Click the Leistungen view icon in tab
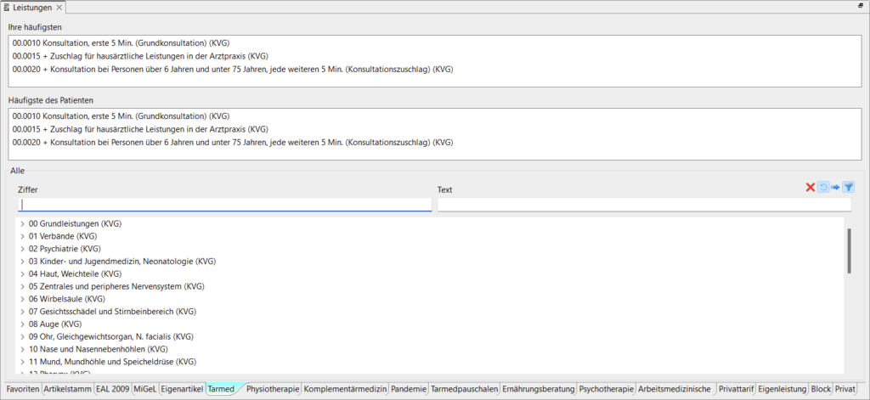The width and height of the screenshot is (870, 400). tap(7, 8)
